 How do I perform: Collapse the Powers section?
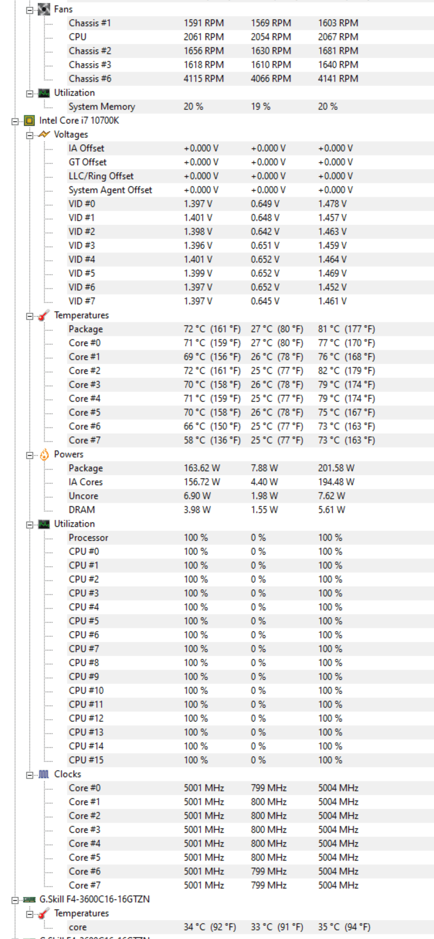point(30,455)
